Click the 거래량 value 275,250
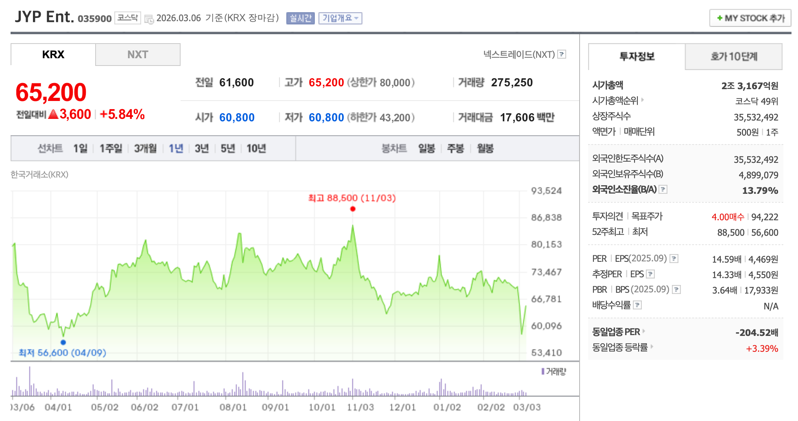The image size is (798, 421). [512, 83]
